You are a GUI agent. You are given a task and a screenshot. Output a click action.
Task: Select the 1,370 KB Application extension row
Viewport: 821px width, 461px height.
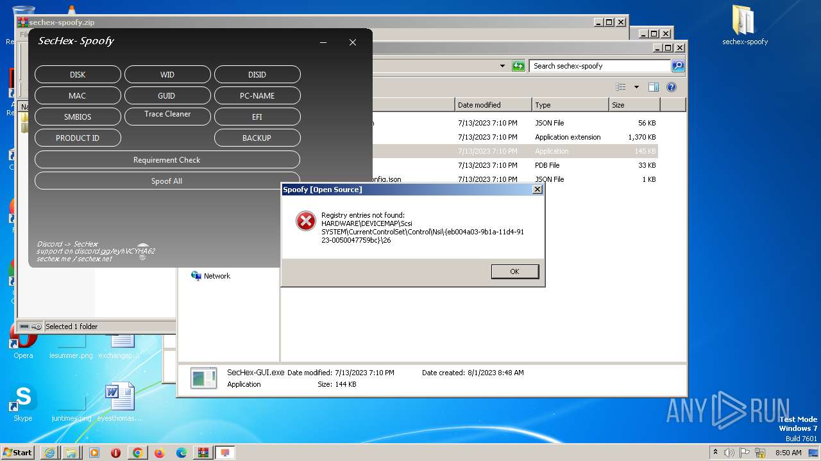pyautogui.click(x=515, y=137)
